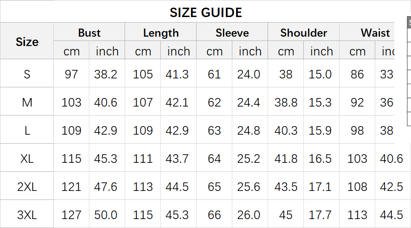This screenshot has width=411, height=228.
Task: Select the Size column header
Action: (x=27, y=42)
